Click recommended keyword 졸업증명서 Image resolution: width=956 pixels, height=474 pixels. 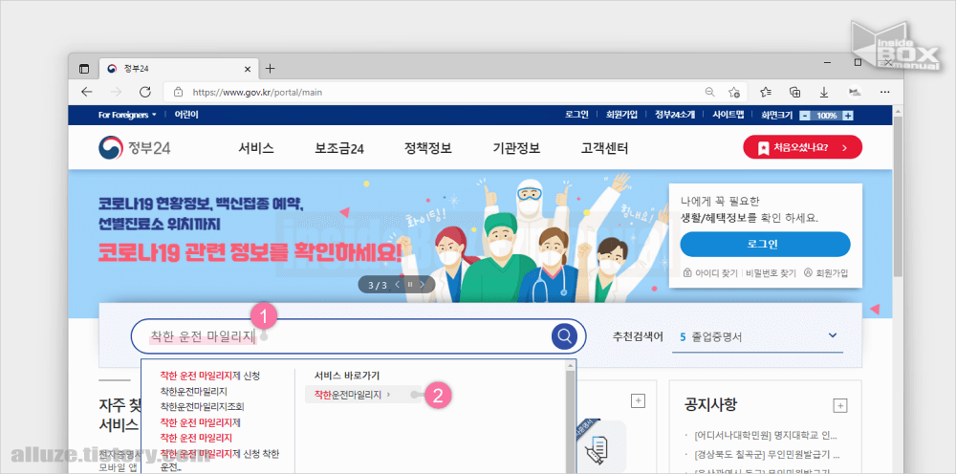tap(716, 336)
